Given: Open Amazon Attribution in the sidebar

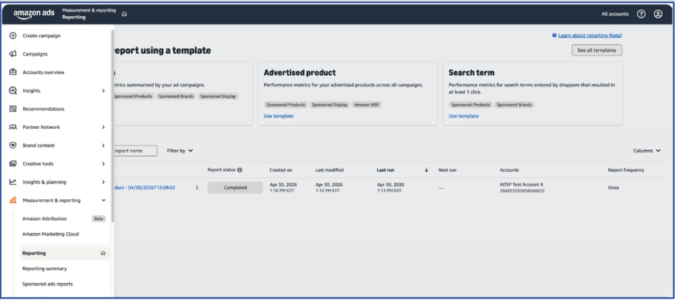Looking at the screenshot, I should [44, 219].
